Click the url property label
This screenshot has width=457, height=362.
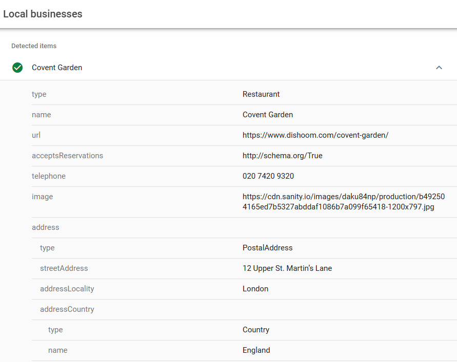coord(36,135)
